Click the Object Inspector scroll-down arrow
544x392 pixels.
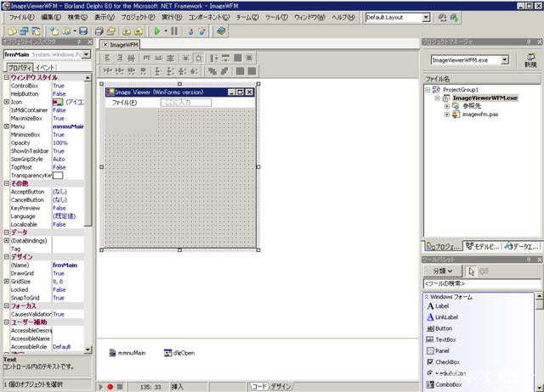coord(88,350)
